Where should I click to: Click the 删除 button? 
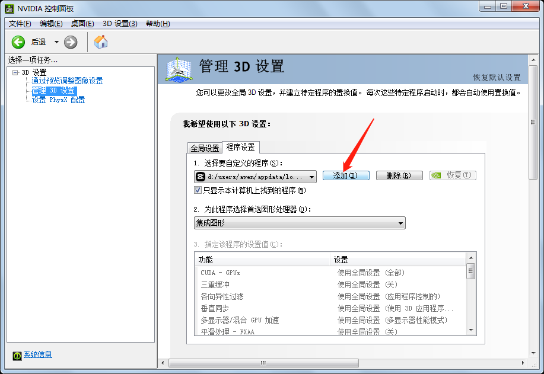coord(399,175)
